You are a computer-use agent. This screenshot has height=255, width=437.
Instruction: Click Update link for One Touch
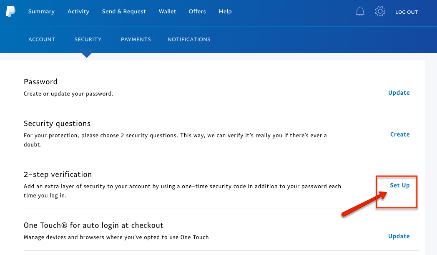[399, 236]
